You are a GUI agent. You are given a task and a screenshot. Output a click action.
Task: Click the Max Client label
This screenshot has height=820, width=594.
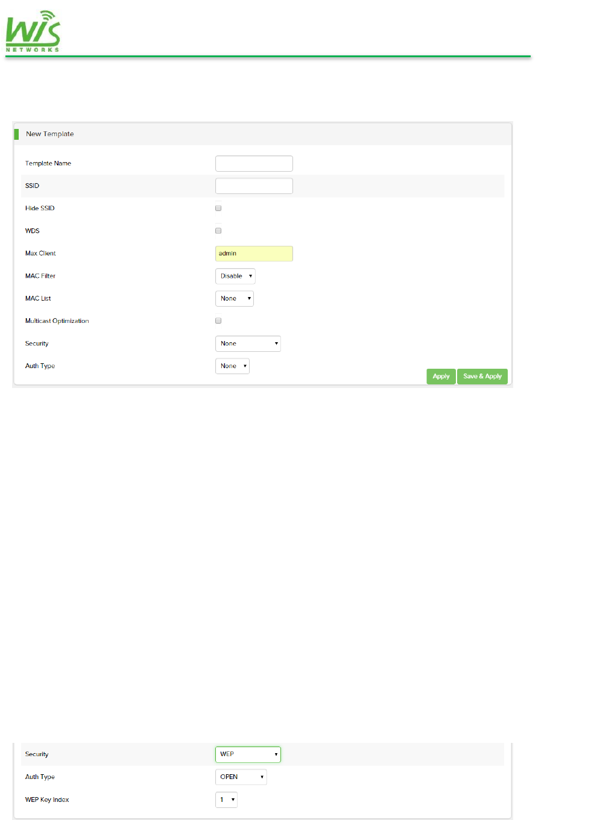coord(40,254)
